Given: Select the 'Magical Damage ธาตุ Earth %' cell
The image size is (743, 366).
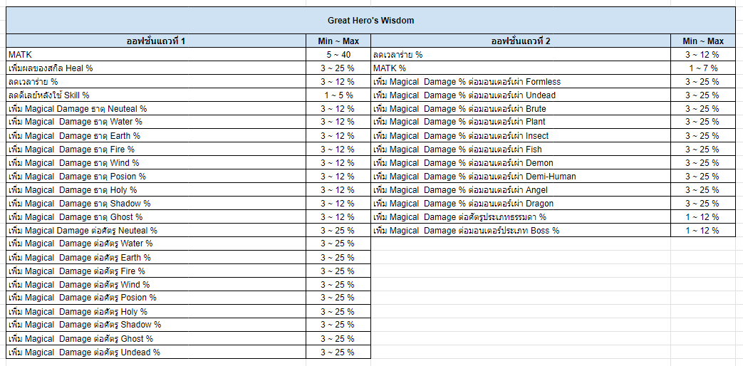Looking at the screenshot, I should (x=156, y=136).
